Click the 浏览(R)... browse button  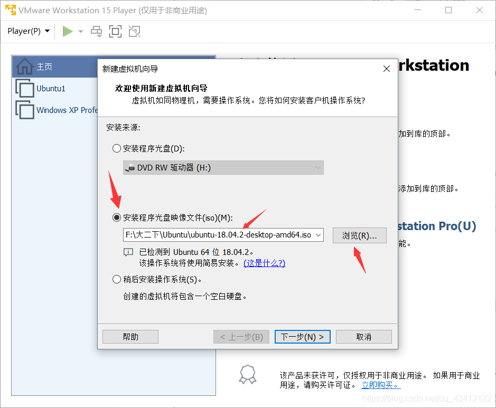tap(359, 235)
